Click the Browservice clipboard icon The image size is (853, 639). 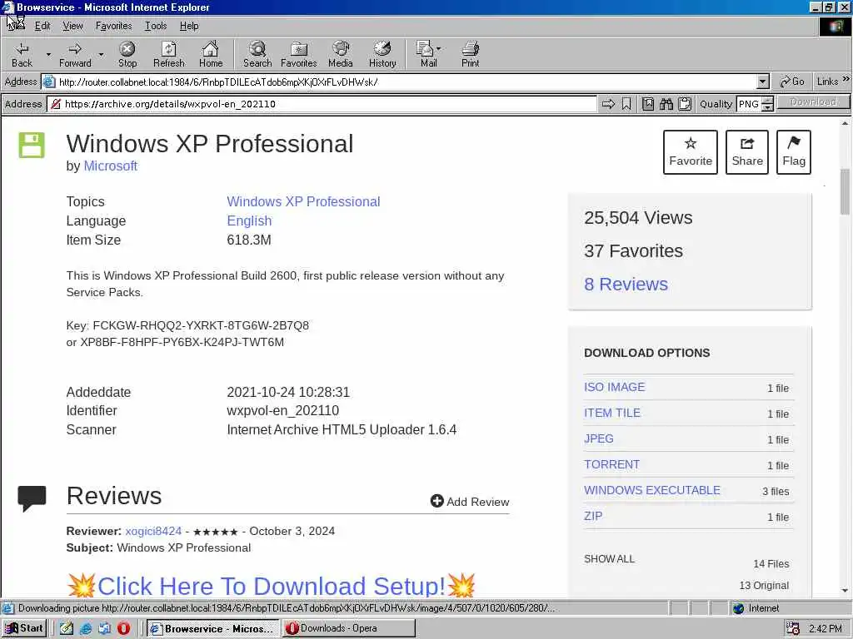[685, 104]
